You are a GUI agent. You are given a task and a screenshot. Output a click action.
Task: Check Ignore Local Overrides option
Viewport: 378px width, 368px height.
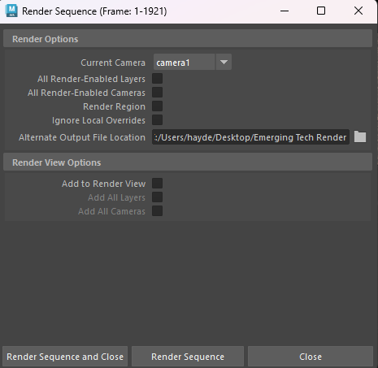(157, 120)
